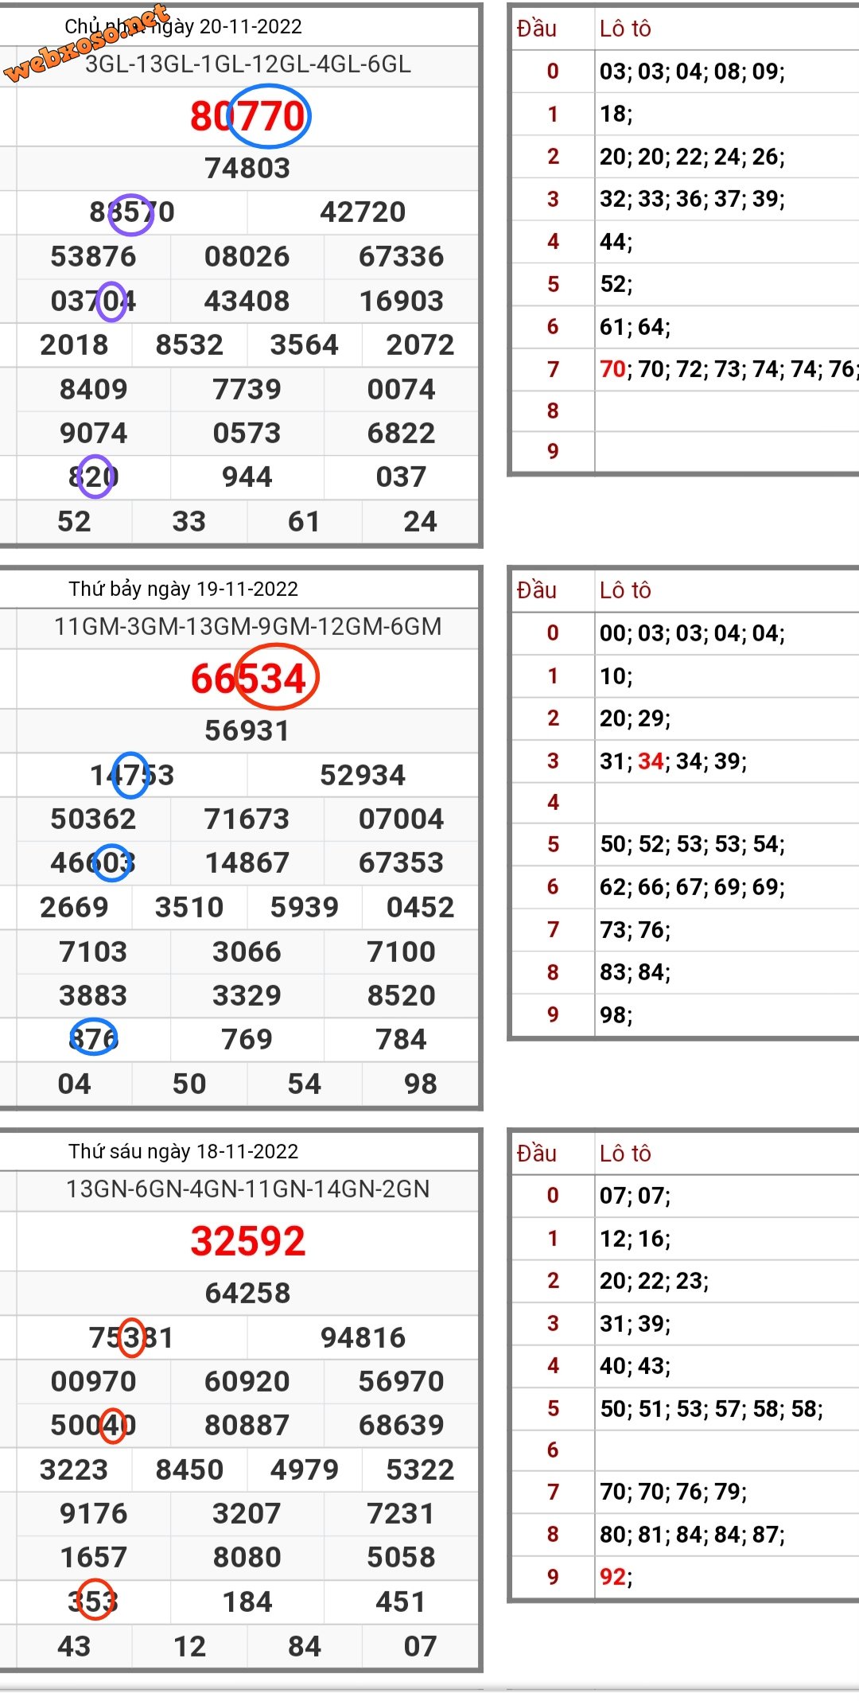This screenshot has width=859, height=1701.
Task: Click the number 03704
Action: pos(94,301)
